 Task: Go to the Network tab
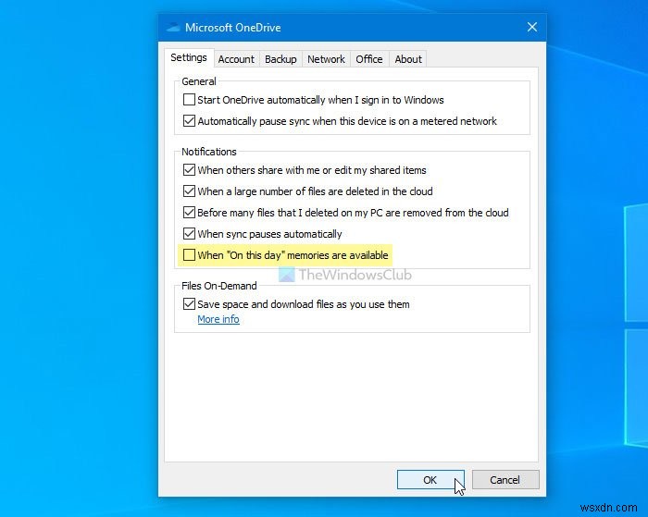click(x=326, y=59)
